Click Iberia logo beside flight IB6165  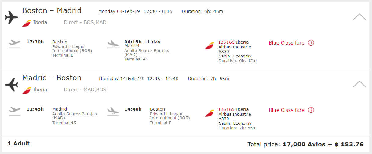click(x=210, y=113)
